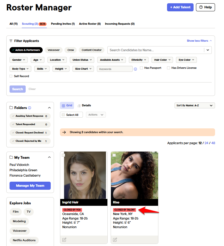Click the edit icon under Rise card
The image size is (224, 246).
point(115,239)
